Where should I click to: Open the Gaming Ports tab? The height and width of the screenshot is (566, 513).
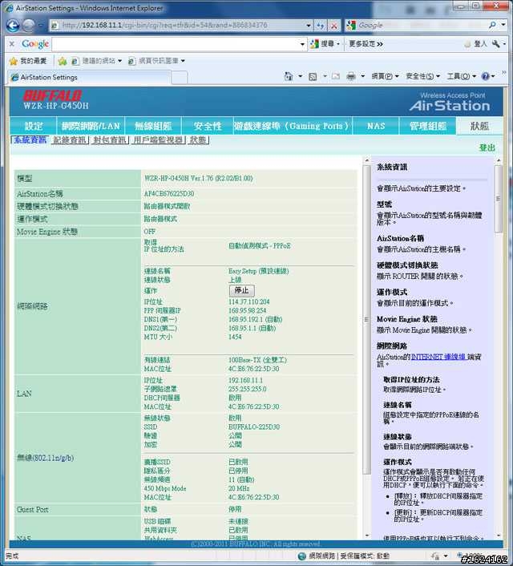point(293,126)
